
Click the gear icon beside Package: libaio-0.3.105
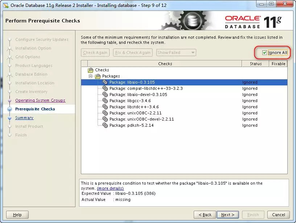(105, 82)
